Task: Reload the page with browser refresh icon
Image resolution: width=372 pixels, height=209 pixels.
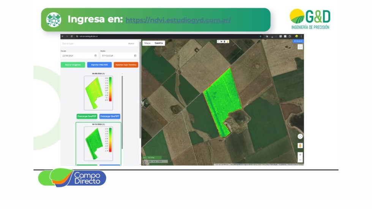Action: pos(71,36)
